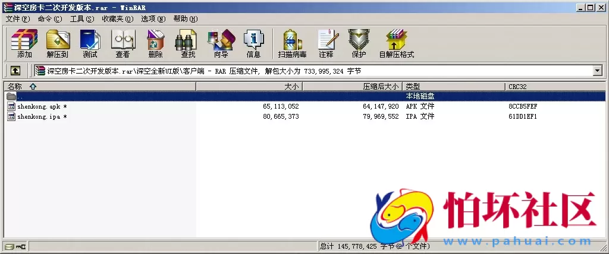
Task: Open the Favorites (收藏夹) menu
Action: pos(118,18)
